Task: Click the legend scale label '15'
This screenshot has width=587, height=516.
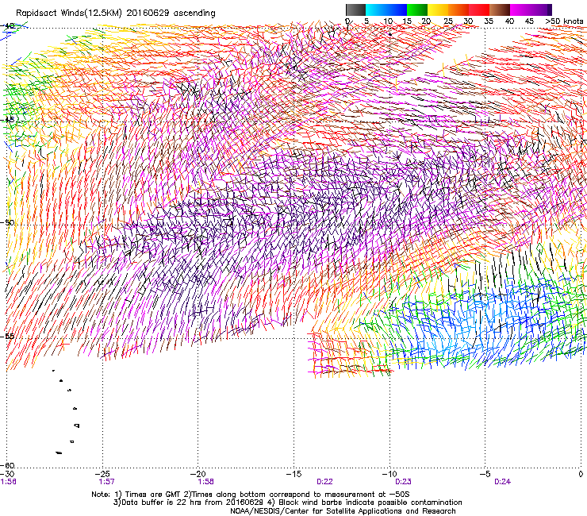Action: pyautogui.click(x=407, y=21)
